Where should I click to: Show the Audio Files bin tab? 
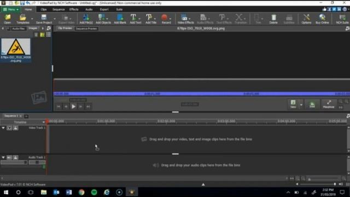tap(18, 28)
